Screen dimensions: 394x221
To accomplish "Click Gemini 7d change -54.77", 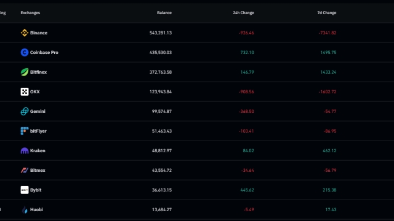I will (330, 111).
